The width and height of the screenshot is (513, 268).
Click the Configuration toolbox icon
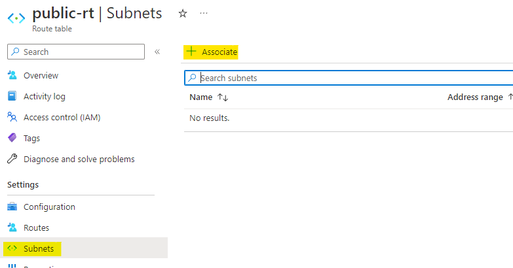[12, 207]
